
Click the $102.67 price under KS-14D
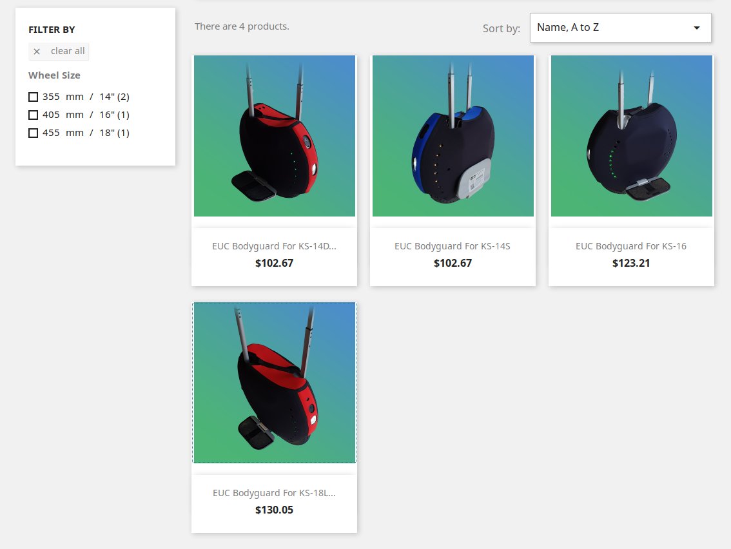pyautogui.click(x=274, y=263)
